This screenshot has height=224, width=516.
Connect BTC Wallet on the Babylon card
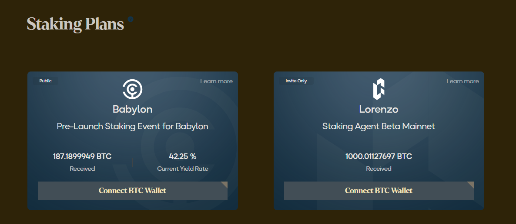[133, 191]
